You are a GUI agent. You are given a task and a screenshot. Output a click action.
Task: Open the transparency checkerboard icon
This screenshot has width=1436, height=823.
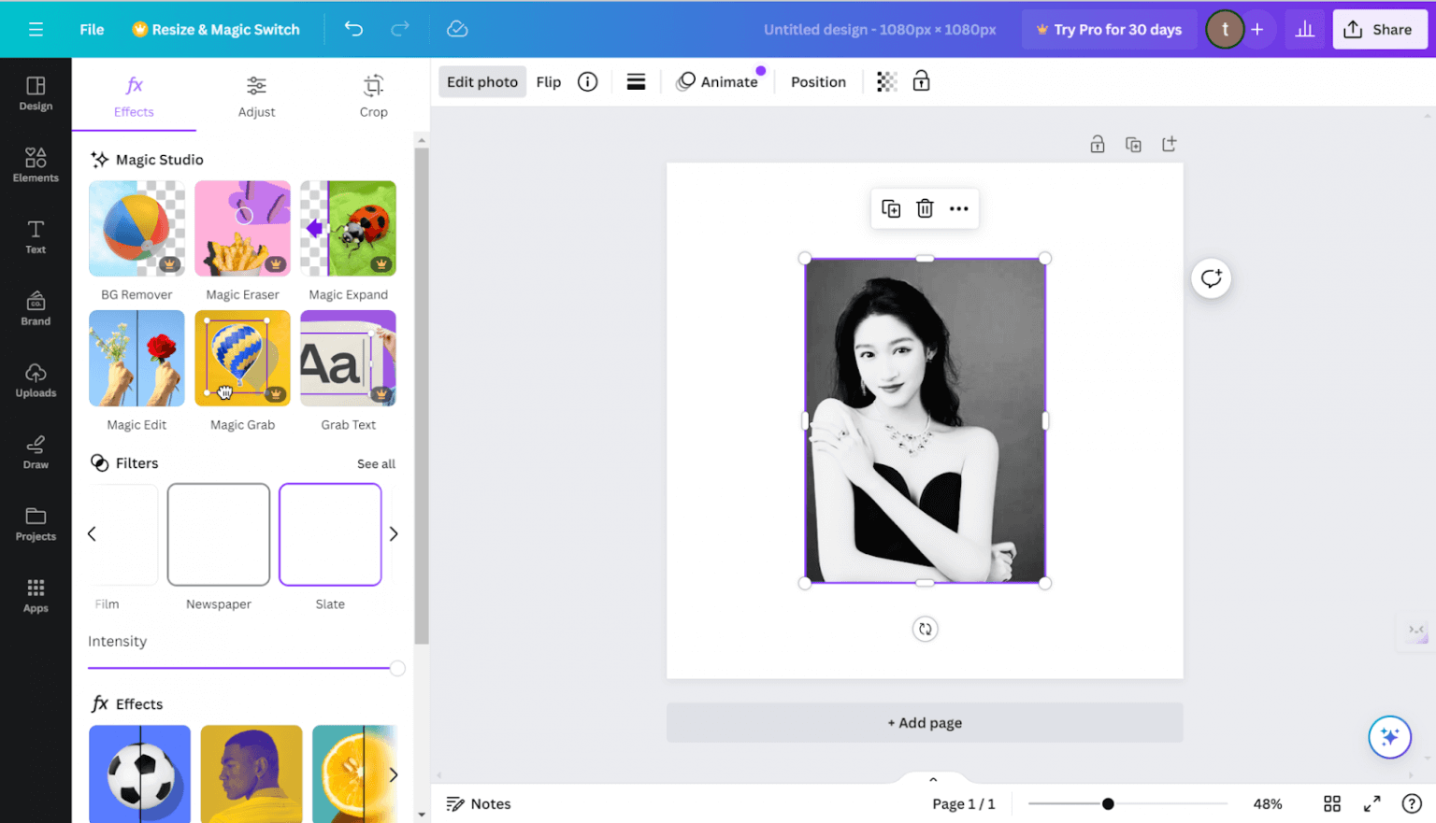pos(886,82)
